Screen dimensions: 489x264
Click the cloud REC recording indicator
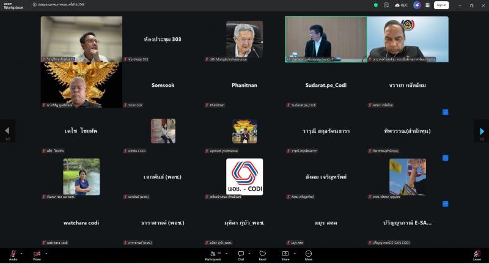click(401, 5)
